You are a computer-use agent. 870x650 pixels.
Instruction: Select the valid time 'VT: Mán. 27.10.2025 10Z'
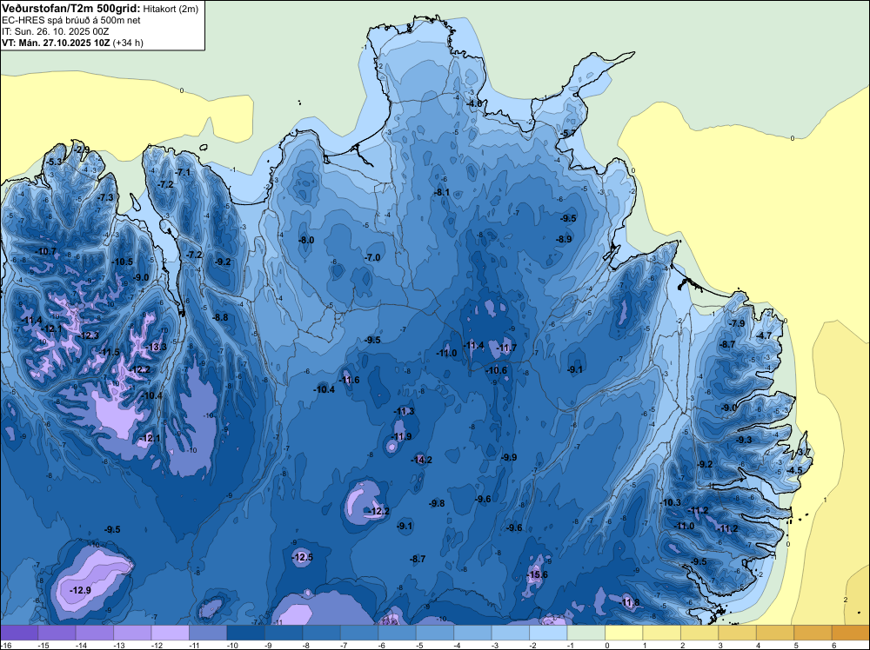click(x=56, y=43)
